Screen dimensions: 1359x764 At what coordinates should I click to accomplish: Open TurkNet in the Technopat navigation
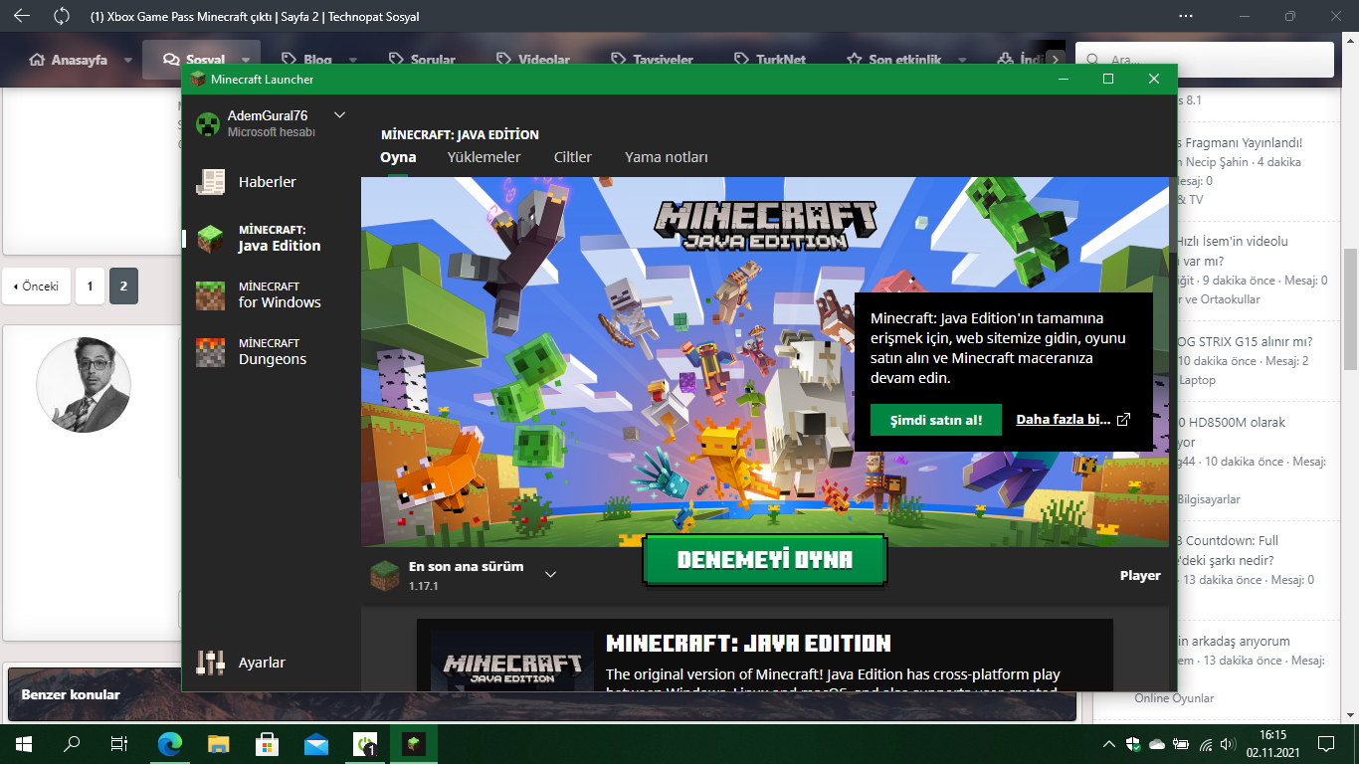(769, 60)
